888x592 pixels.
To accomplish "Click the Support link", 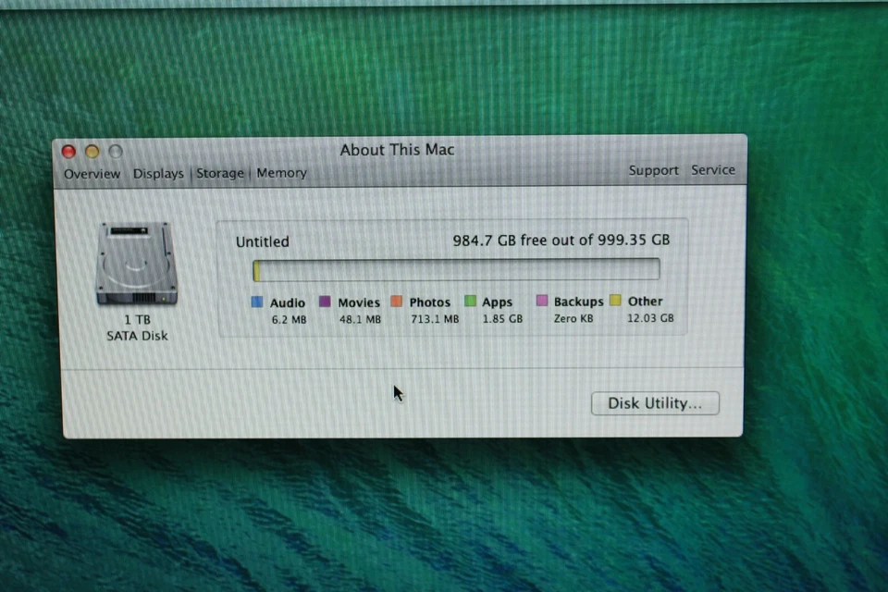I will (653, 170).
